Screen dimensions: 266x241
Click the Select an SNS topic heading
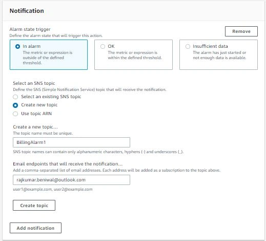click(34, 83)
